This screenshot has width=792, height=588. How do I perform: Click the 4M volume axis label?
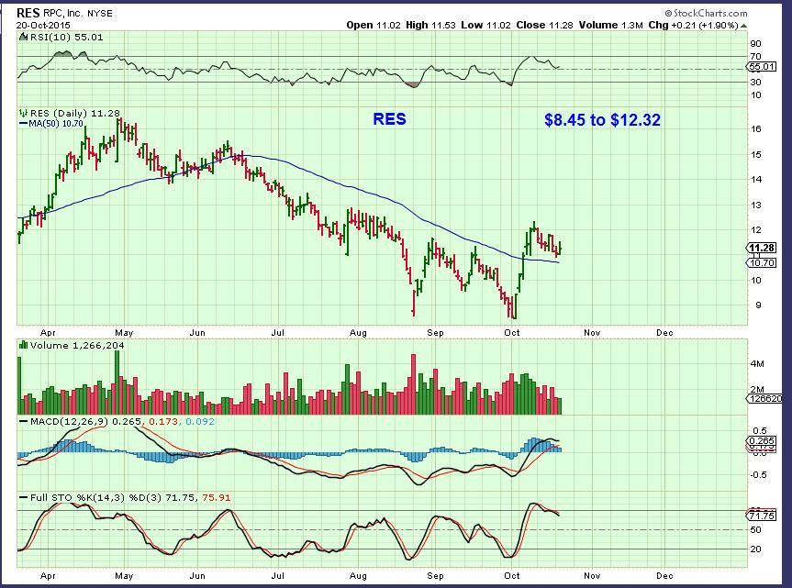coord(757,363)
